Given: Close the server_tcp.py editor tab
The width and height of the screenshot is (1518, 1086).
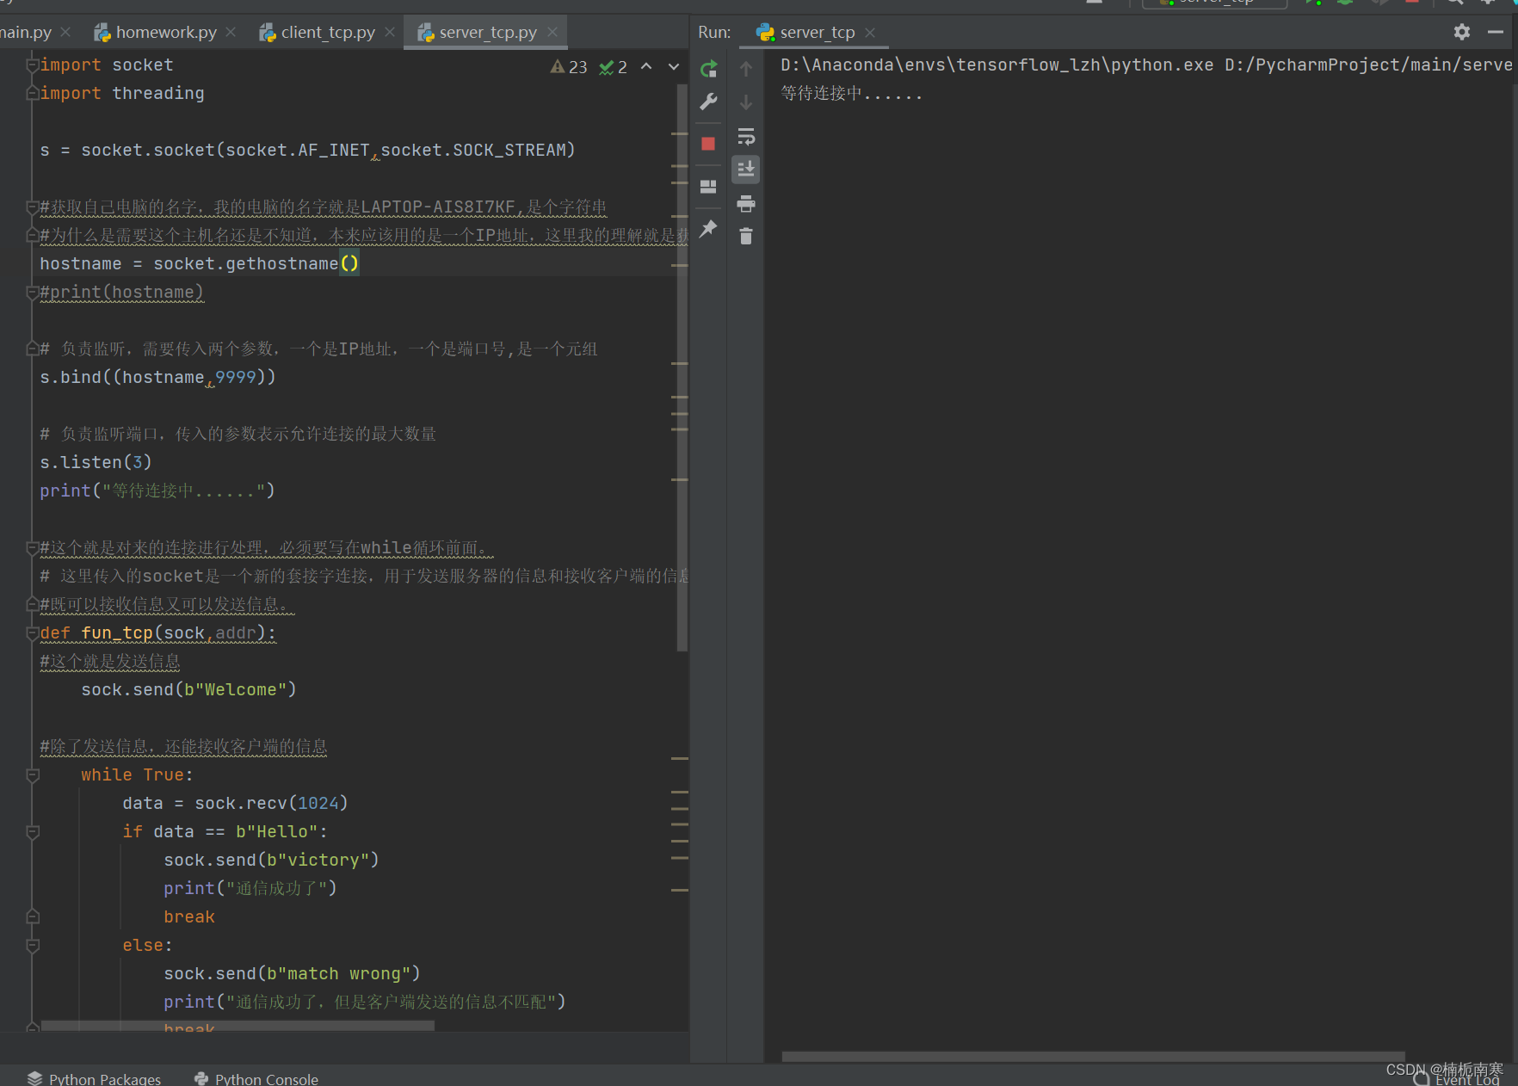Looking at the screenshot, I should (552, 32).
